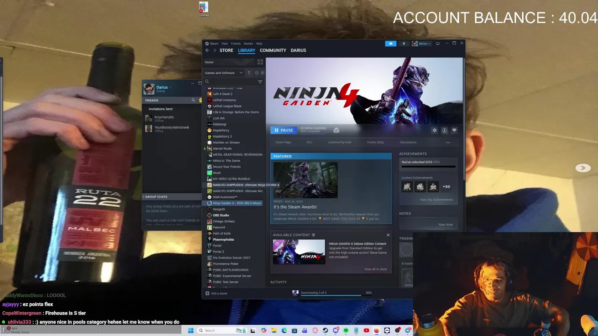Go forward with Steam's forward arrow
The height and width of the screenshot is (336, 598).
coord(214,50)
